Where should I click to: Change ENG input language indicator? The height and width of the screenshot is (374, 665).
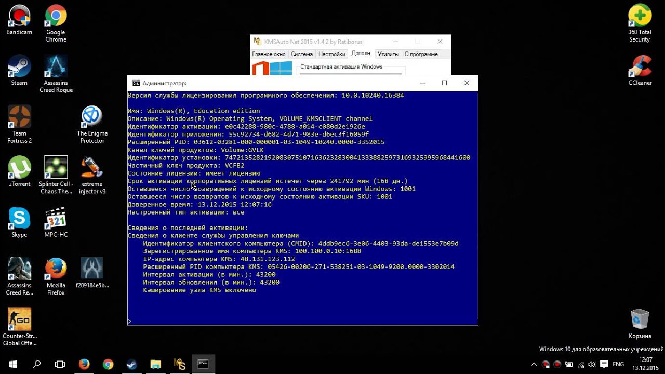(x=618, y=364)
